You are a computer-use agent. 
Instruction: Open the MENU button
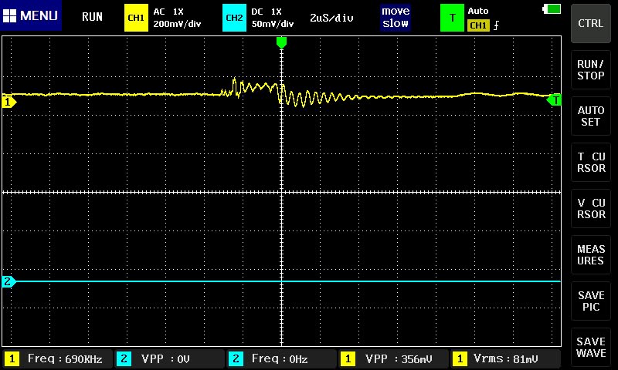point(31,16)
